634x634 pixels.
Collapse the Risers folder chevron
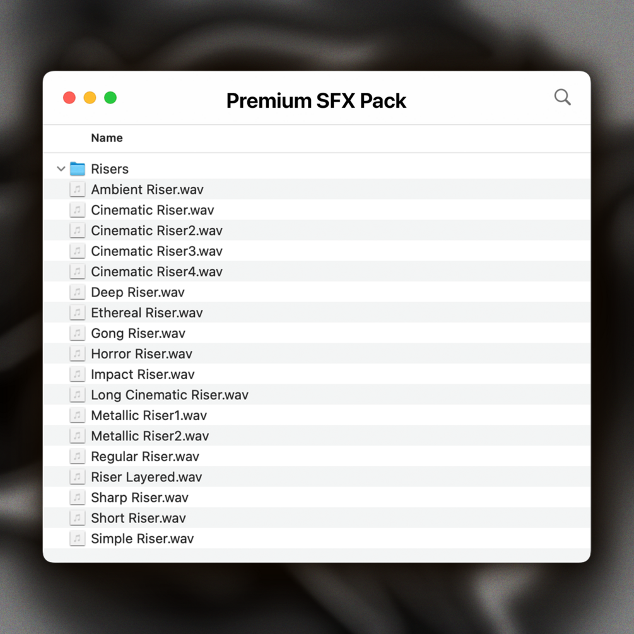coord(61,169)
